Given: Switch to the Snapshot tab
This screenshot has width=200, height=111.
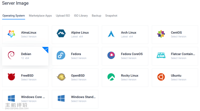Looking at the screenshot, I should [111, 16].
